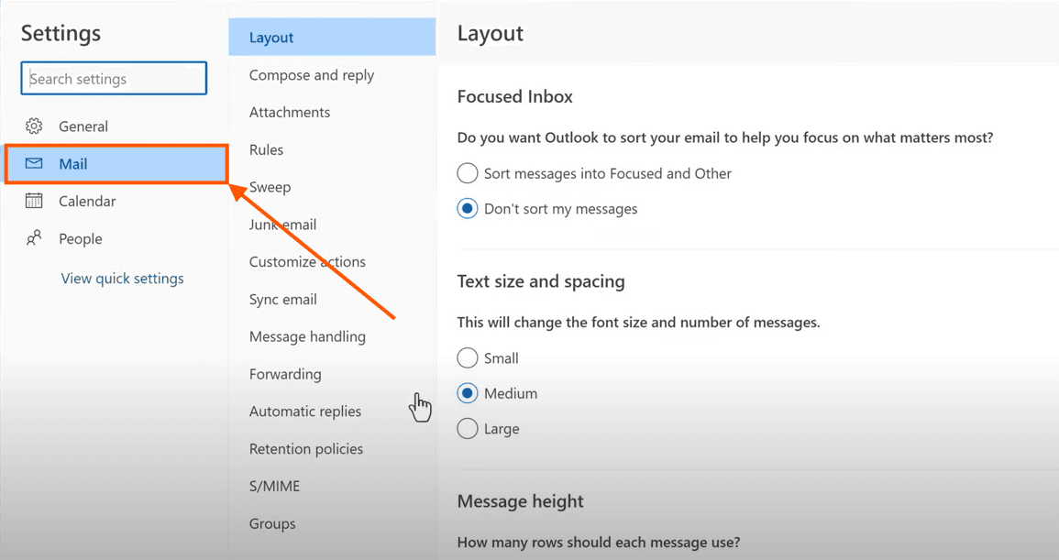The image size is (1059, 560).
Task: Open the Rules settings page
Action: (x=266, y=149)
